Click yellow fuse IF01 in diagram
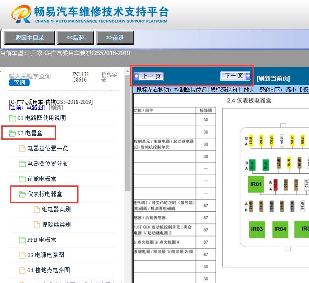The image size is (309, 283). click(x=251, y=140)
